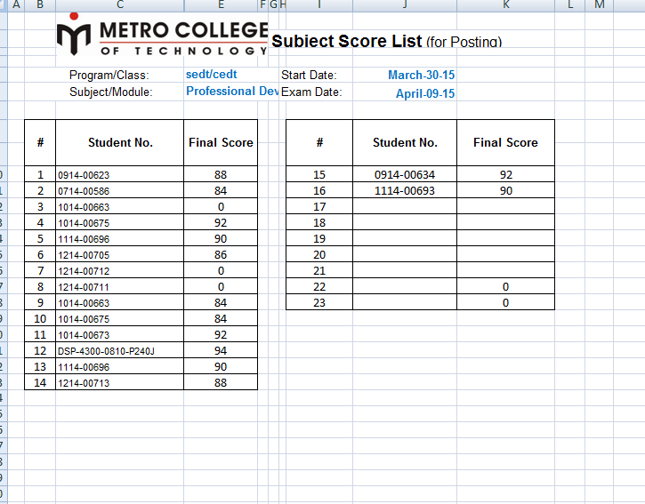Screen dimensions: 645x504
Task: Select the Subject Score List title
Action: point(387,41)
